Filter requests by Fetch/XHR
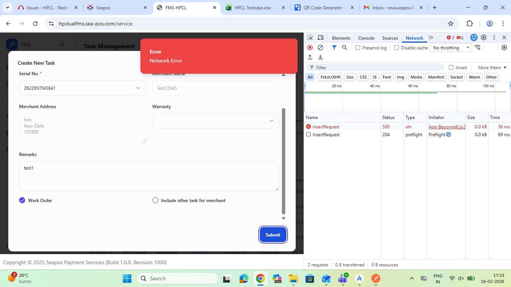Screen dimensions: 511x287 coord(330,77)
